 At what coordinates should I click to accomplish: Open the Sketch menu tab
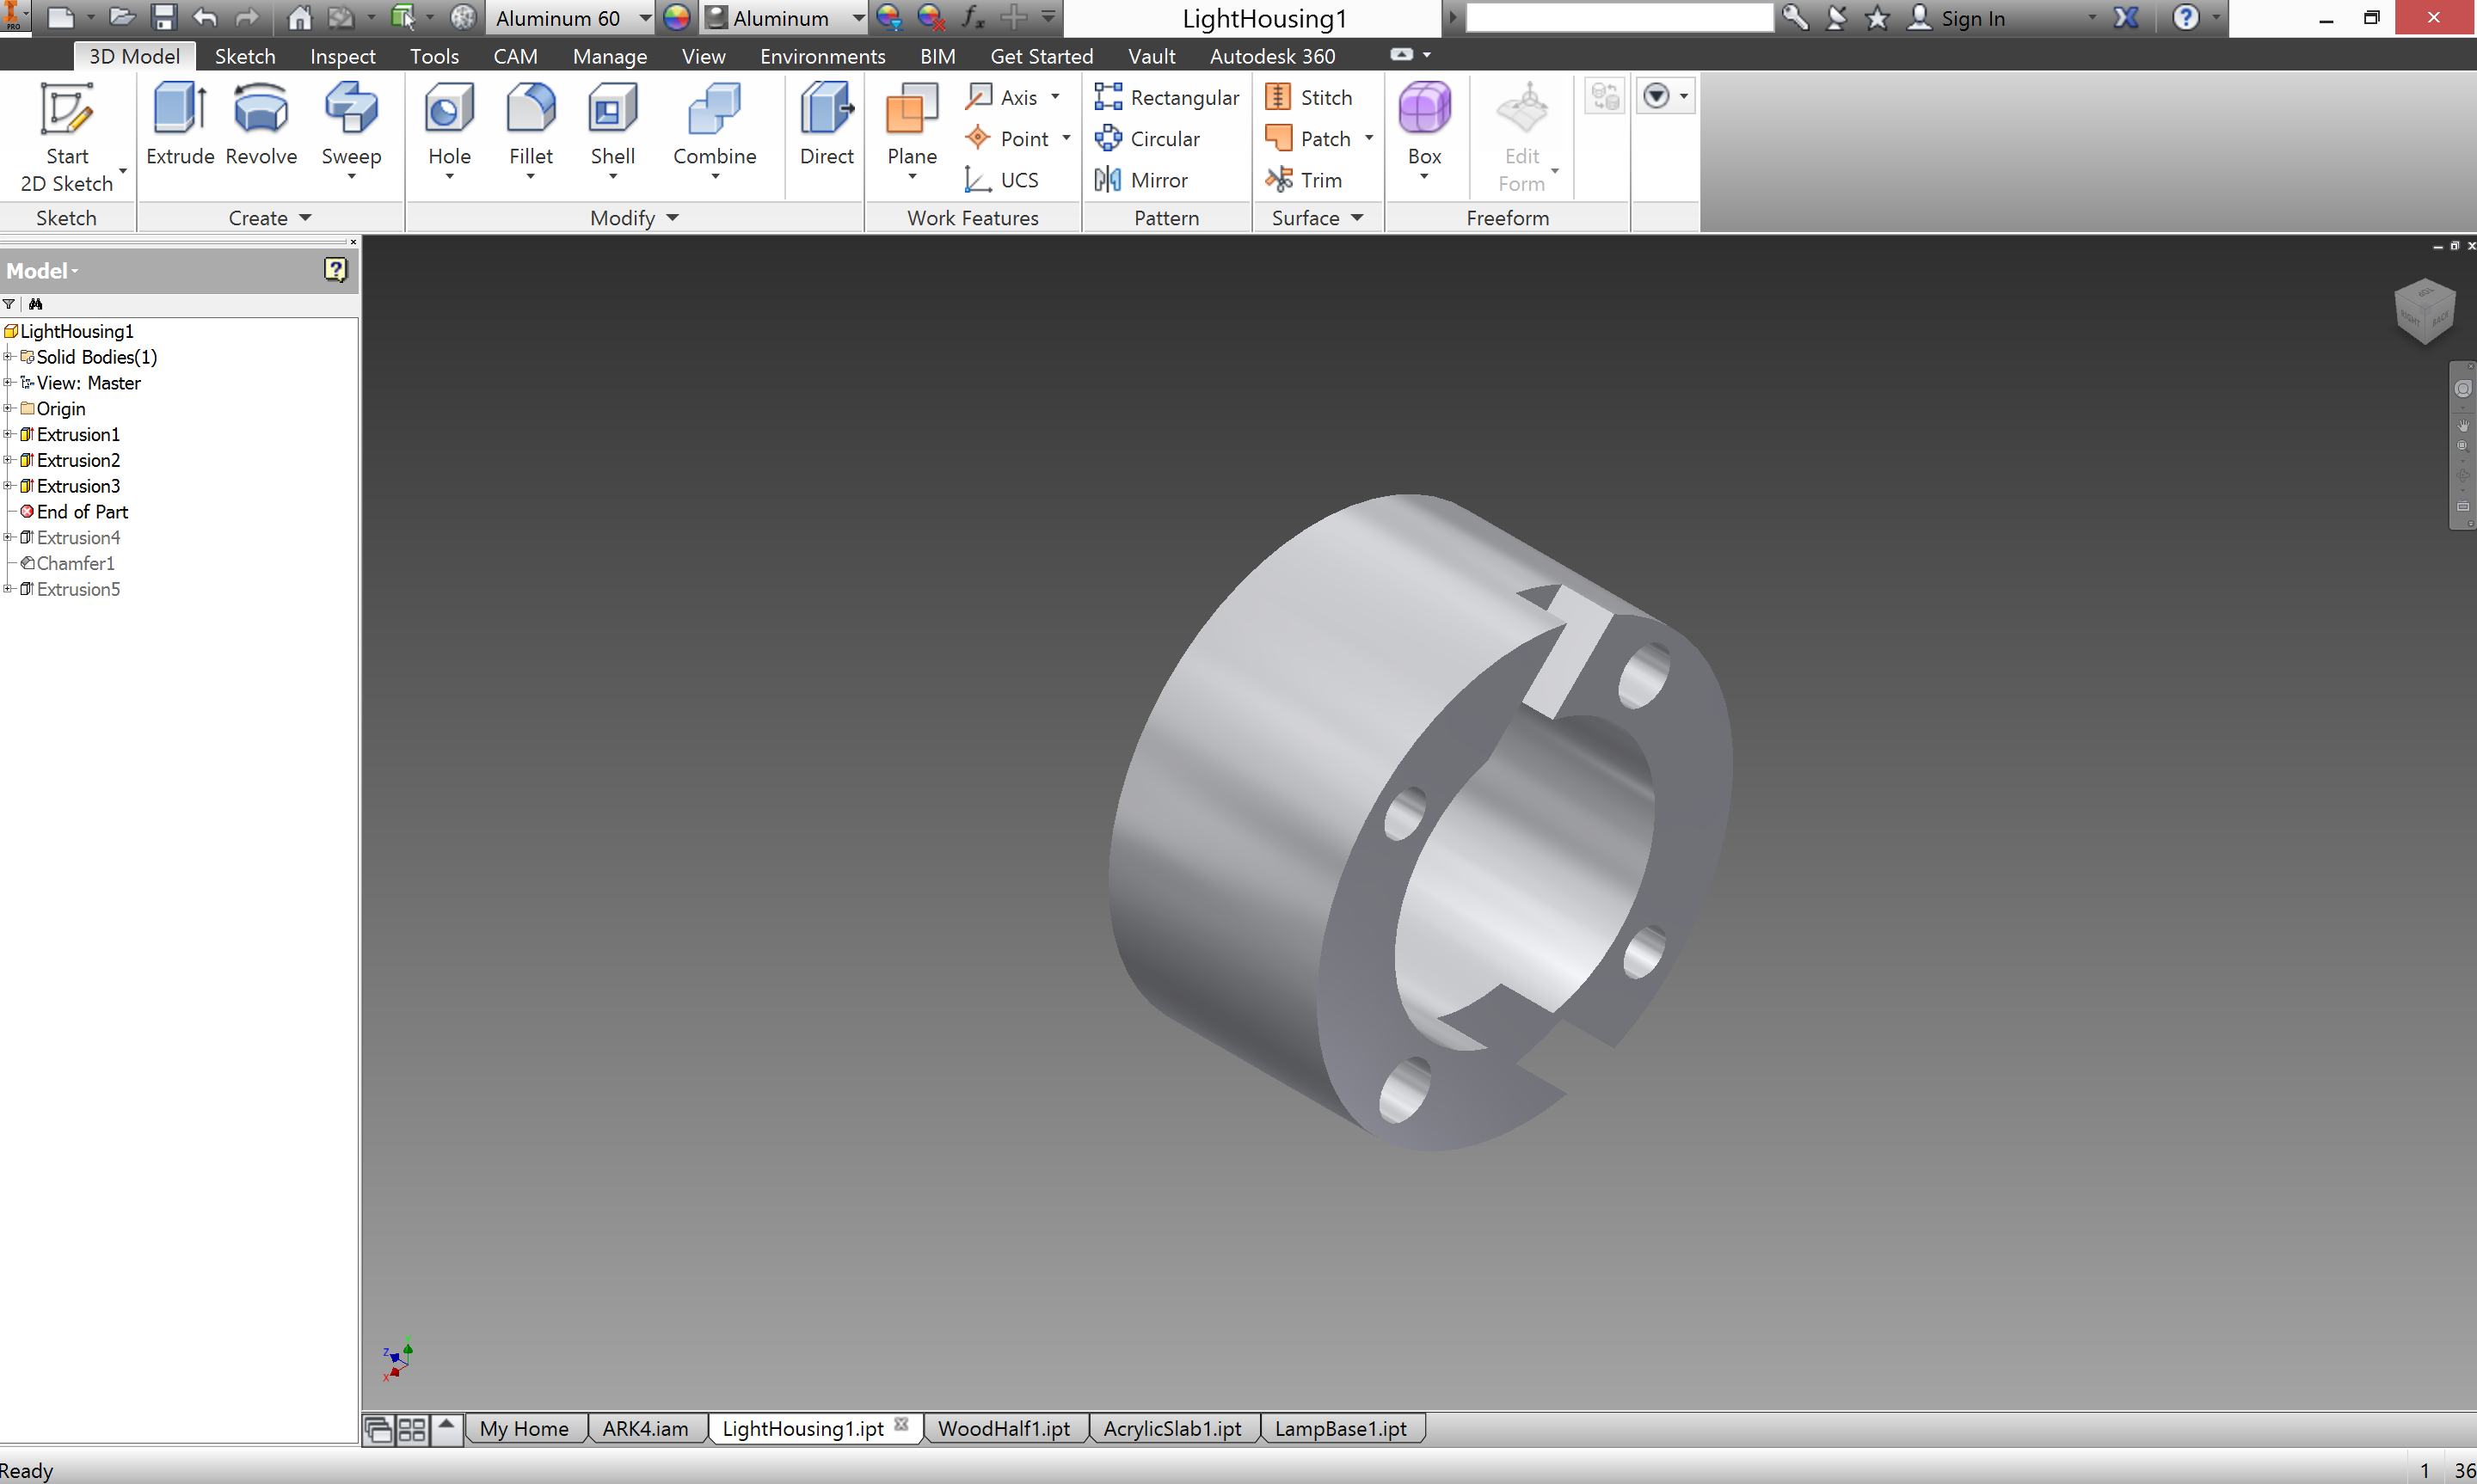(243, 55)
